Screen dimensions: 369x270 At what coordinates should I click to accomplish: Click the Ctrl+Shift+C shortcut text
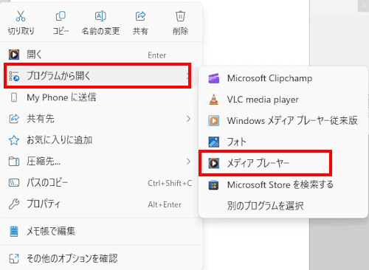170,183
